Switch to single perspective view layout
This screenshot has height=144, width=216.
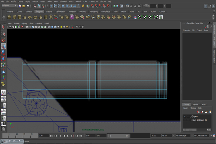click(3, 93)
